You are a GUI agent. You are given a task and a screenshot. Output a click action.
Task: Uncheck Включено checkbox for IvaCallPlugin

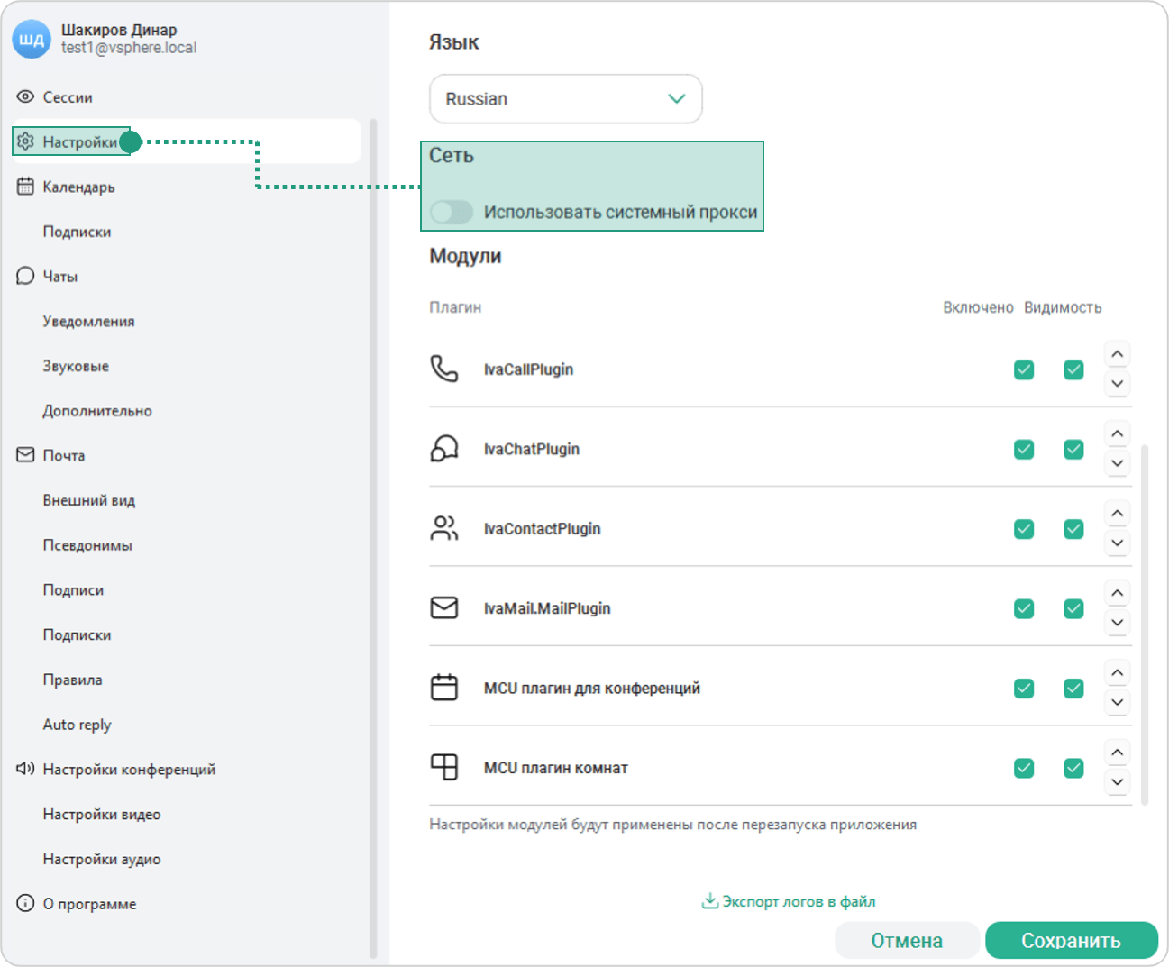pos(1024,369)
